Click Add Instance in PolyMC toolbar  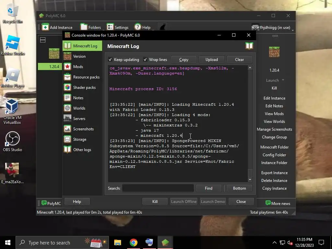57,27
